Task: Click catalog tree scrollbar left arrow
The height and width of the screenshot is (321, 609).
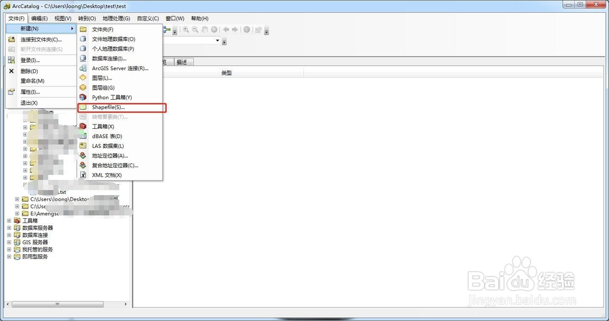Action: click(x=8, y=304)
